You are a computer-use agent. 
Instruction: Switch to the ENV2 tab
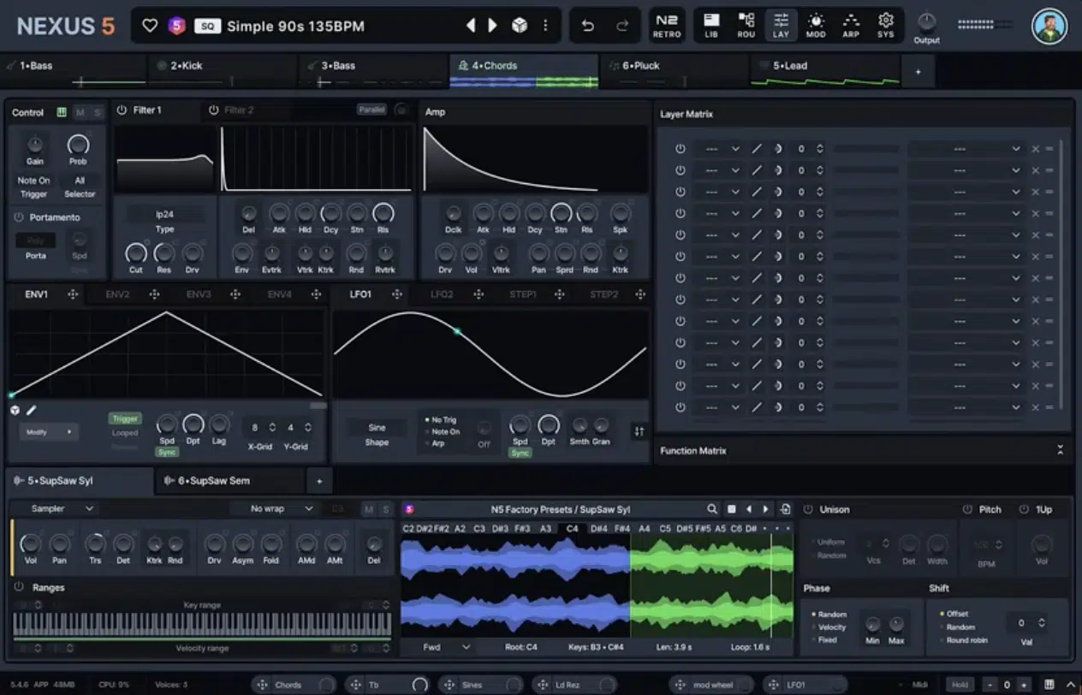click(x=117, y=294)
